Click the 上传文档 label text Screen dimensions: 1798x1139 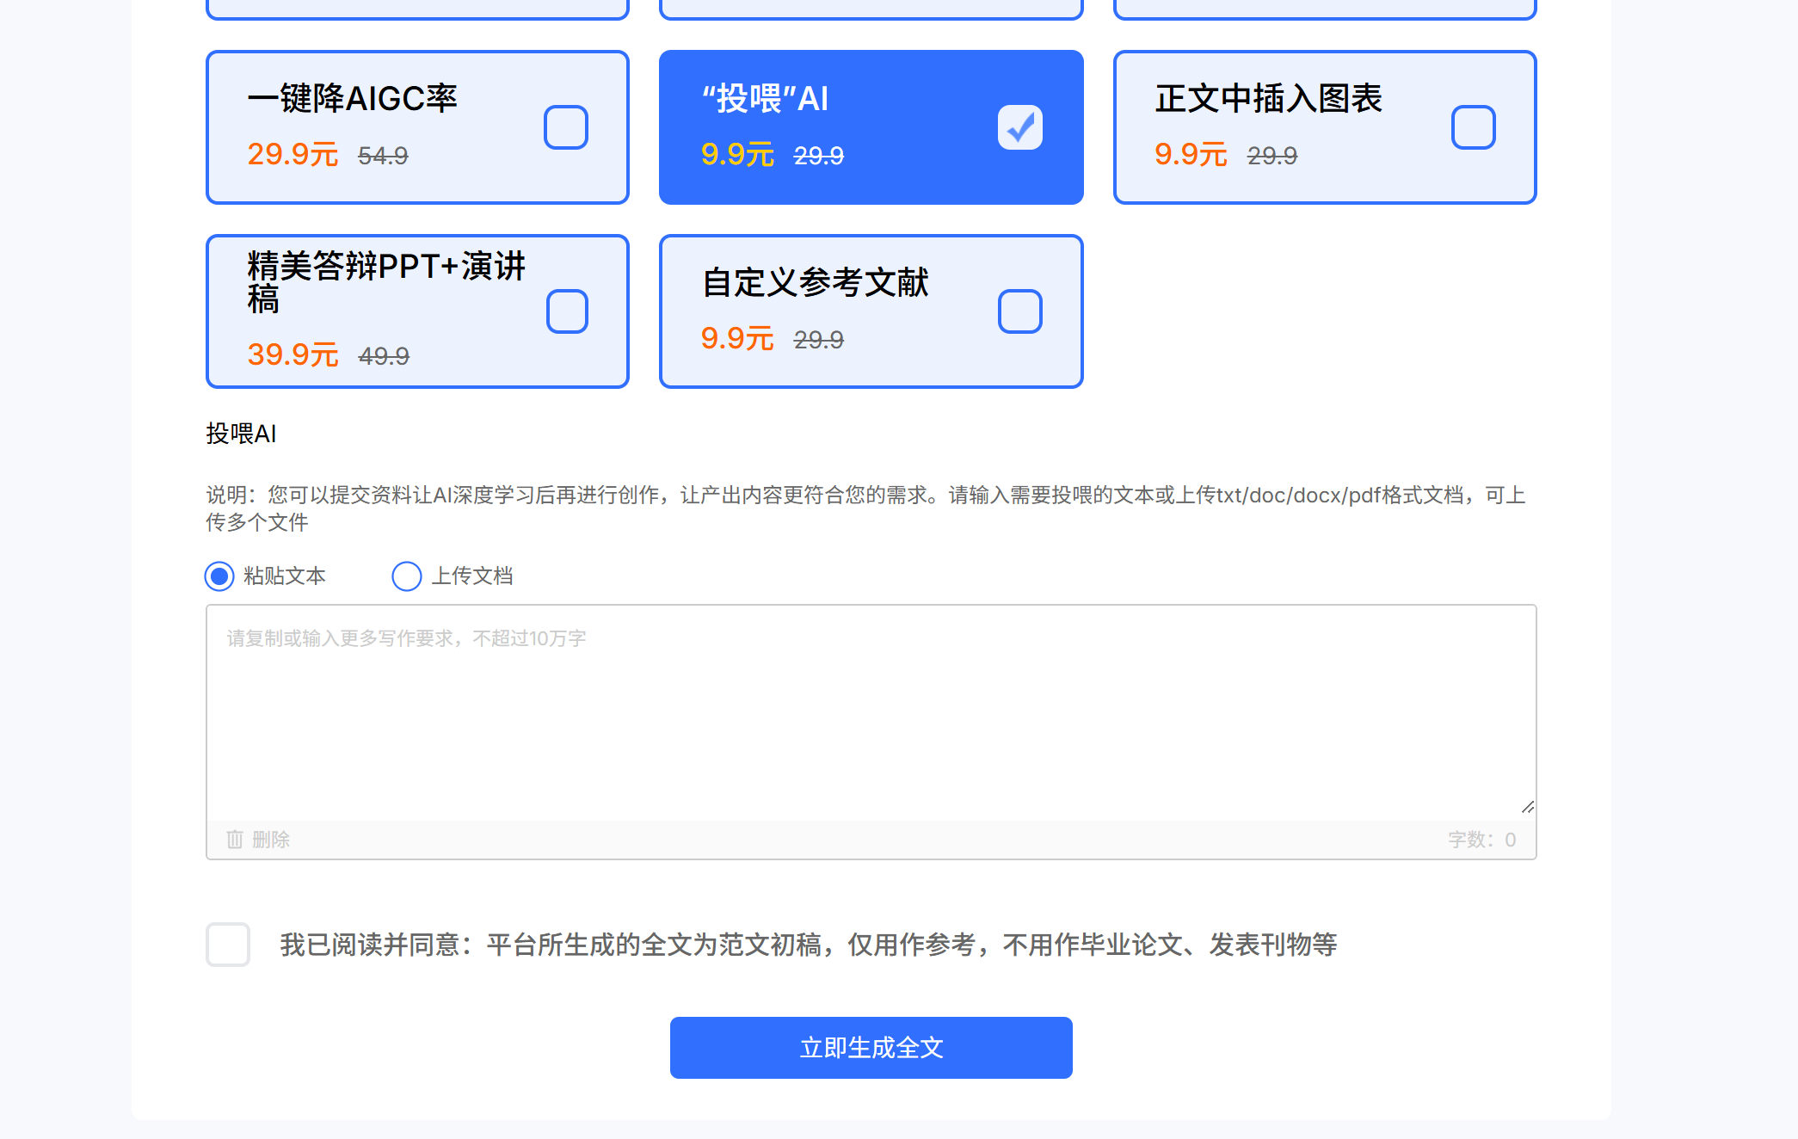(x=471, y=576)
